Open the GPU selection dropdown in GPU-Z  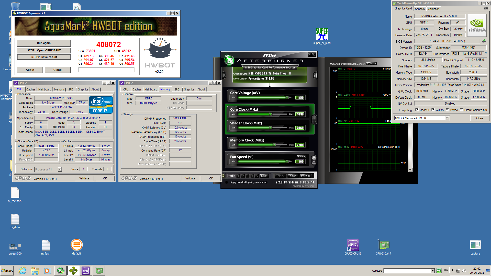pos(447,118)
